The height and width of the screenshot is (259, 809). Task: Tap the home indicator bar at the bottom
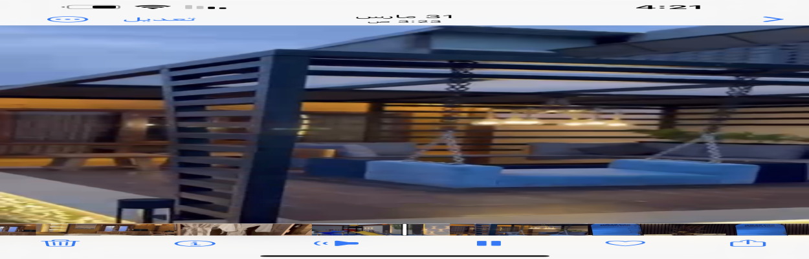pos(404,255)
